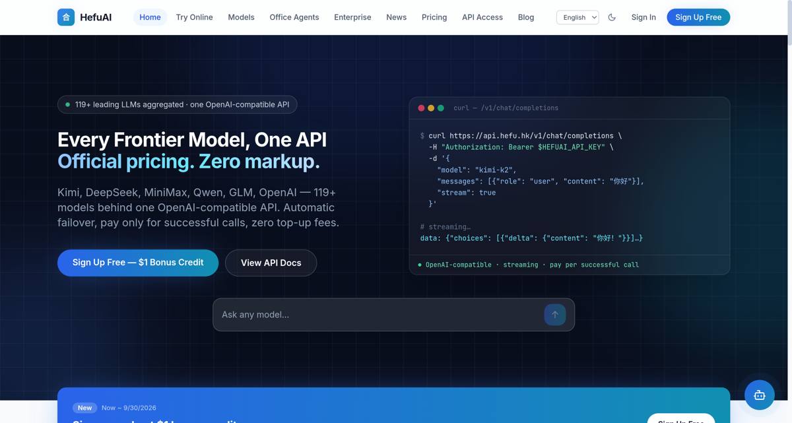Open the English language dropdown
Screen dimensions: 792x423
tap(577, 17)
